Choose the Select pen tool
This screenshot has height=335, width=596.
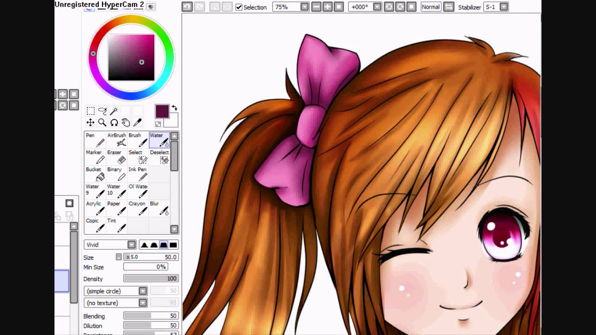coord(138,157)
